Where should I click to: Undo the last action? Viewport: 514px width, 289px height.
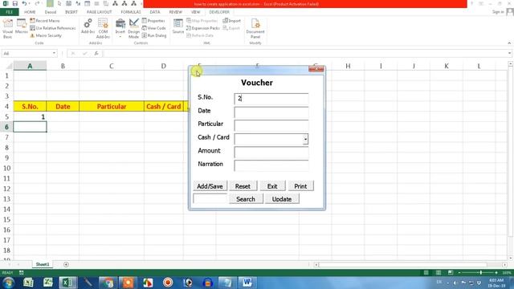(x=25, y=3)
